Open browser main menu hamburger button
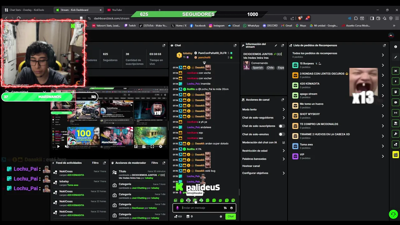This screenshot has width=400, height=225. [x=396, y=18]
